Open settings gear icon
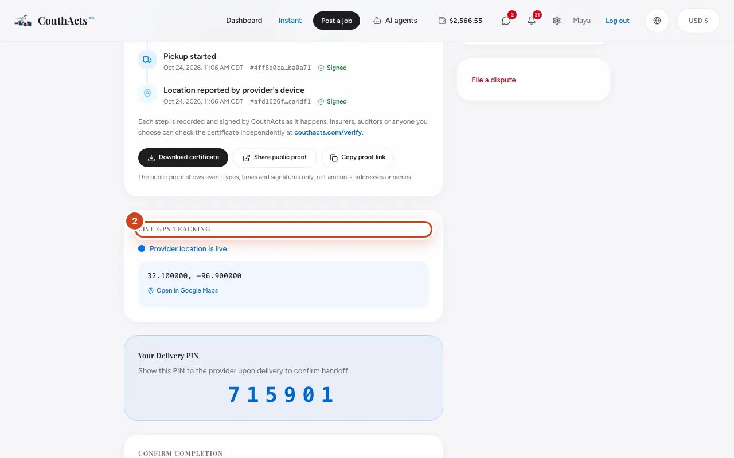 point(557,21)
